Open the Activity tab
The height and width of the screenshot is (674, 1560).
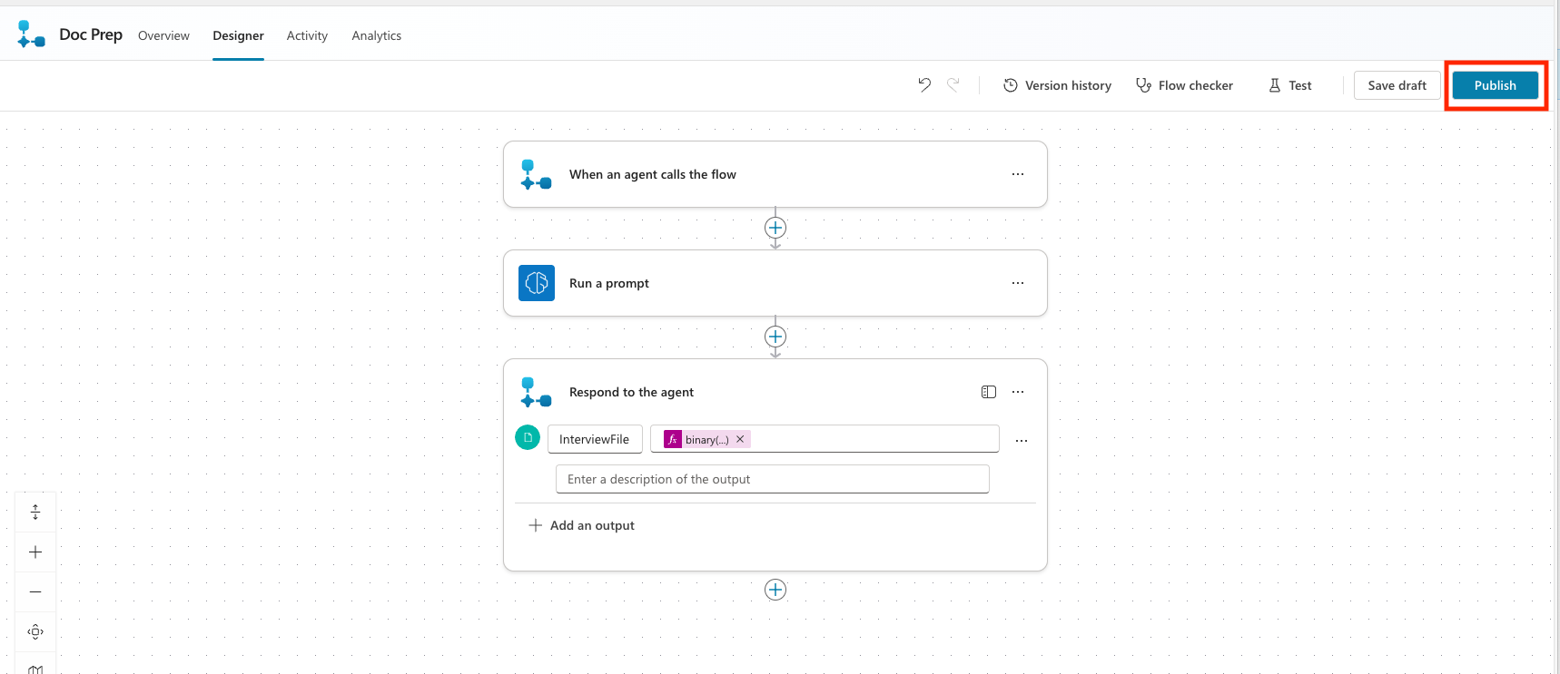tap(307, 35)
